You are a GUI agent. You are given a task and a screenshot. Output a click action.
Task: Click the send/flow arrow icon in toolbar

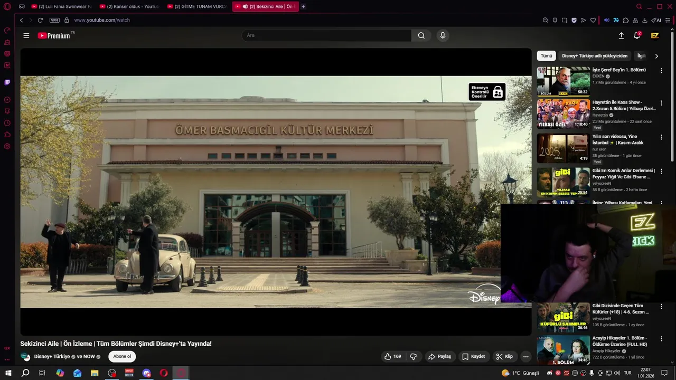584,20
